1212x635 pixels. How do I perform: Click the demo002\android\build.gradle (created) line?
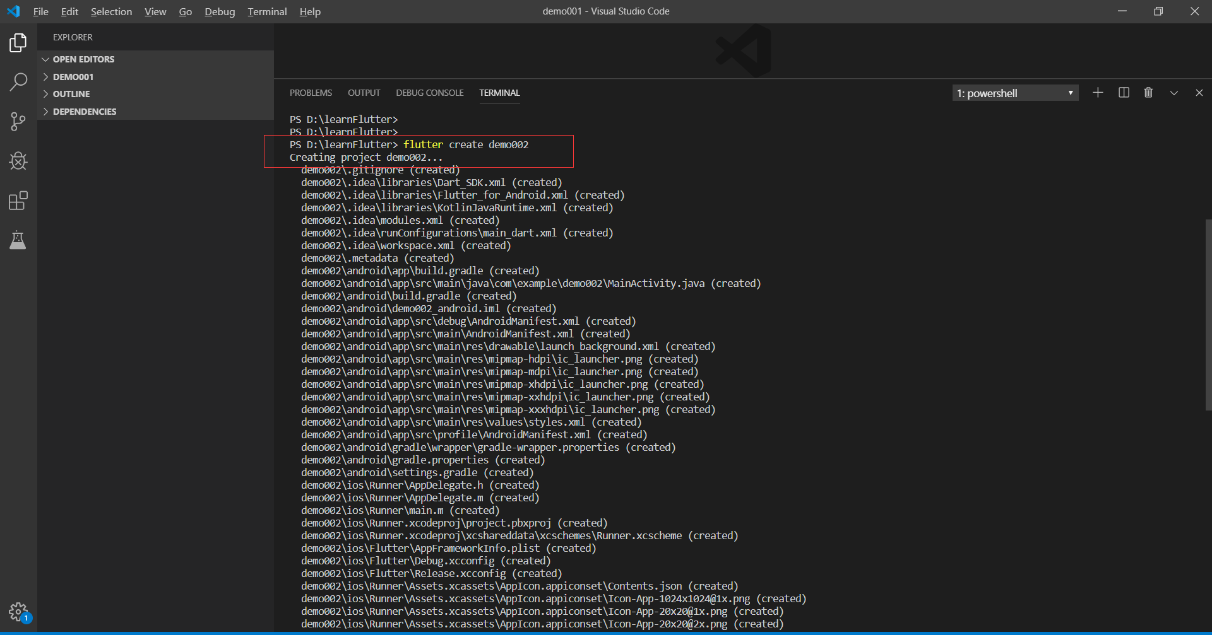(408, 296)
